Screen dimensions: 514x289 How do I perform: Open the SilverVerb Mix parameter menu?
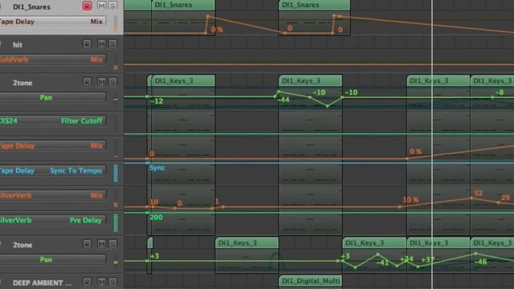[53, 196]
